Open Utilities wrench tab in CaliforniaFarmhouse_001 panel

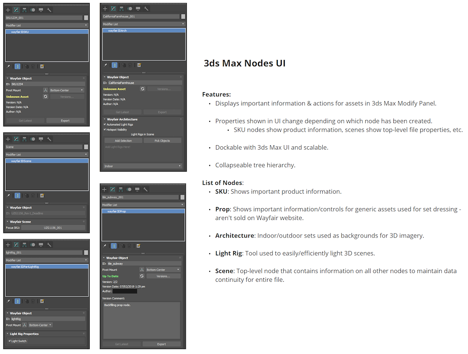click(x=146, y=8)
